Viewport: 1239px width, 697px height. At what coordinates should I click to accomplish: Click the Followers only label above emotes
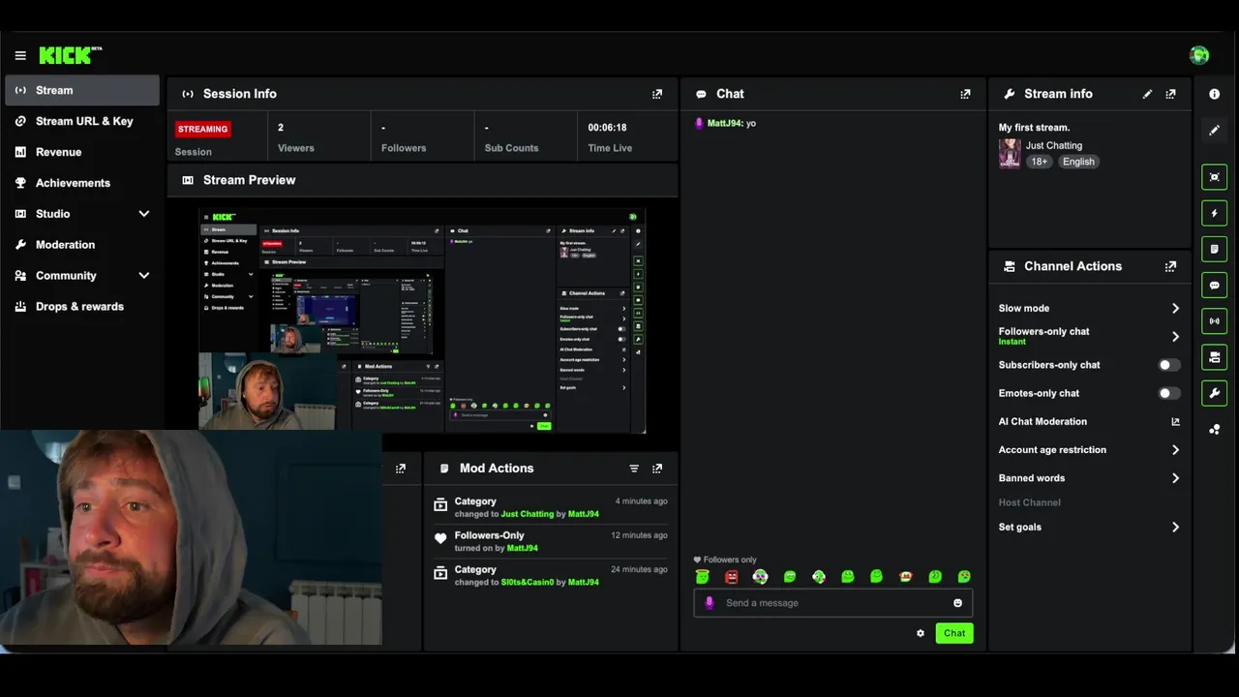(725, 560)
